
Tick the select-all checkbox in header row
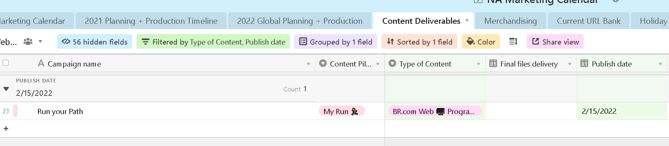click(x=6, y=63)
